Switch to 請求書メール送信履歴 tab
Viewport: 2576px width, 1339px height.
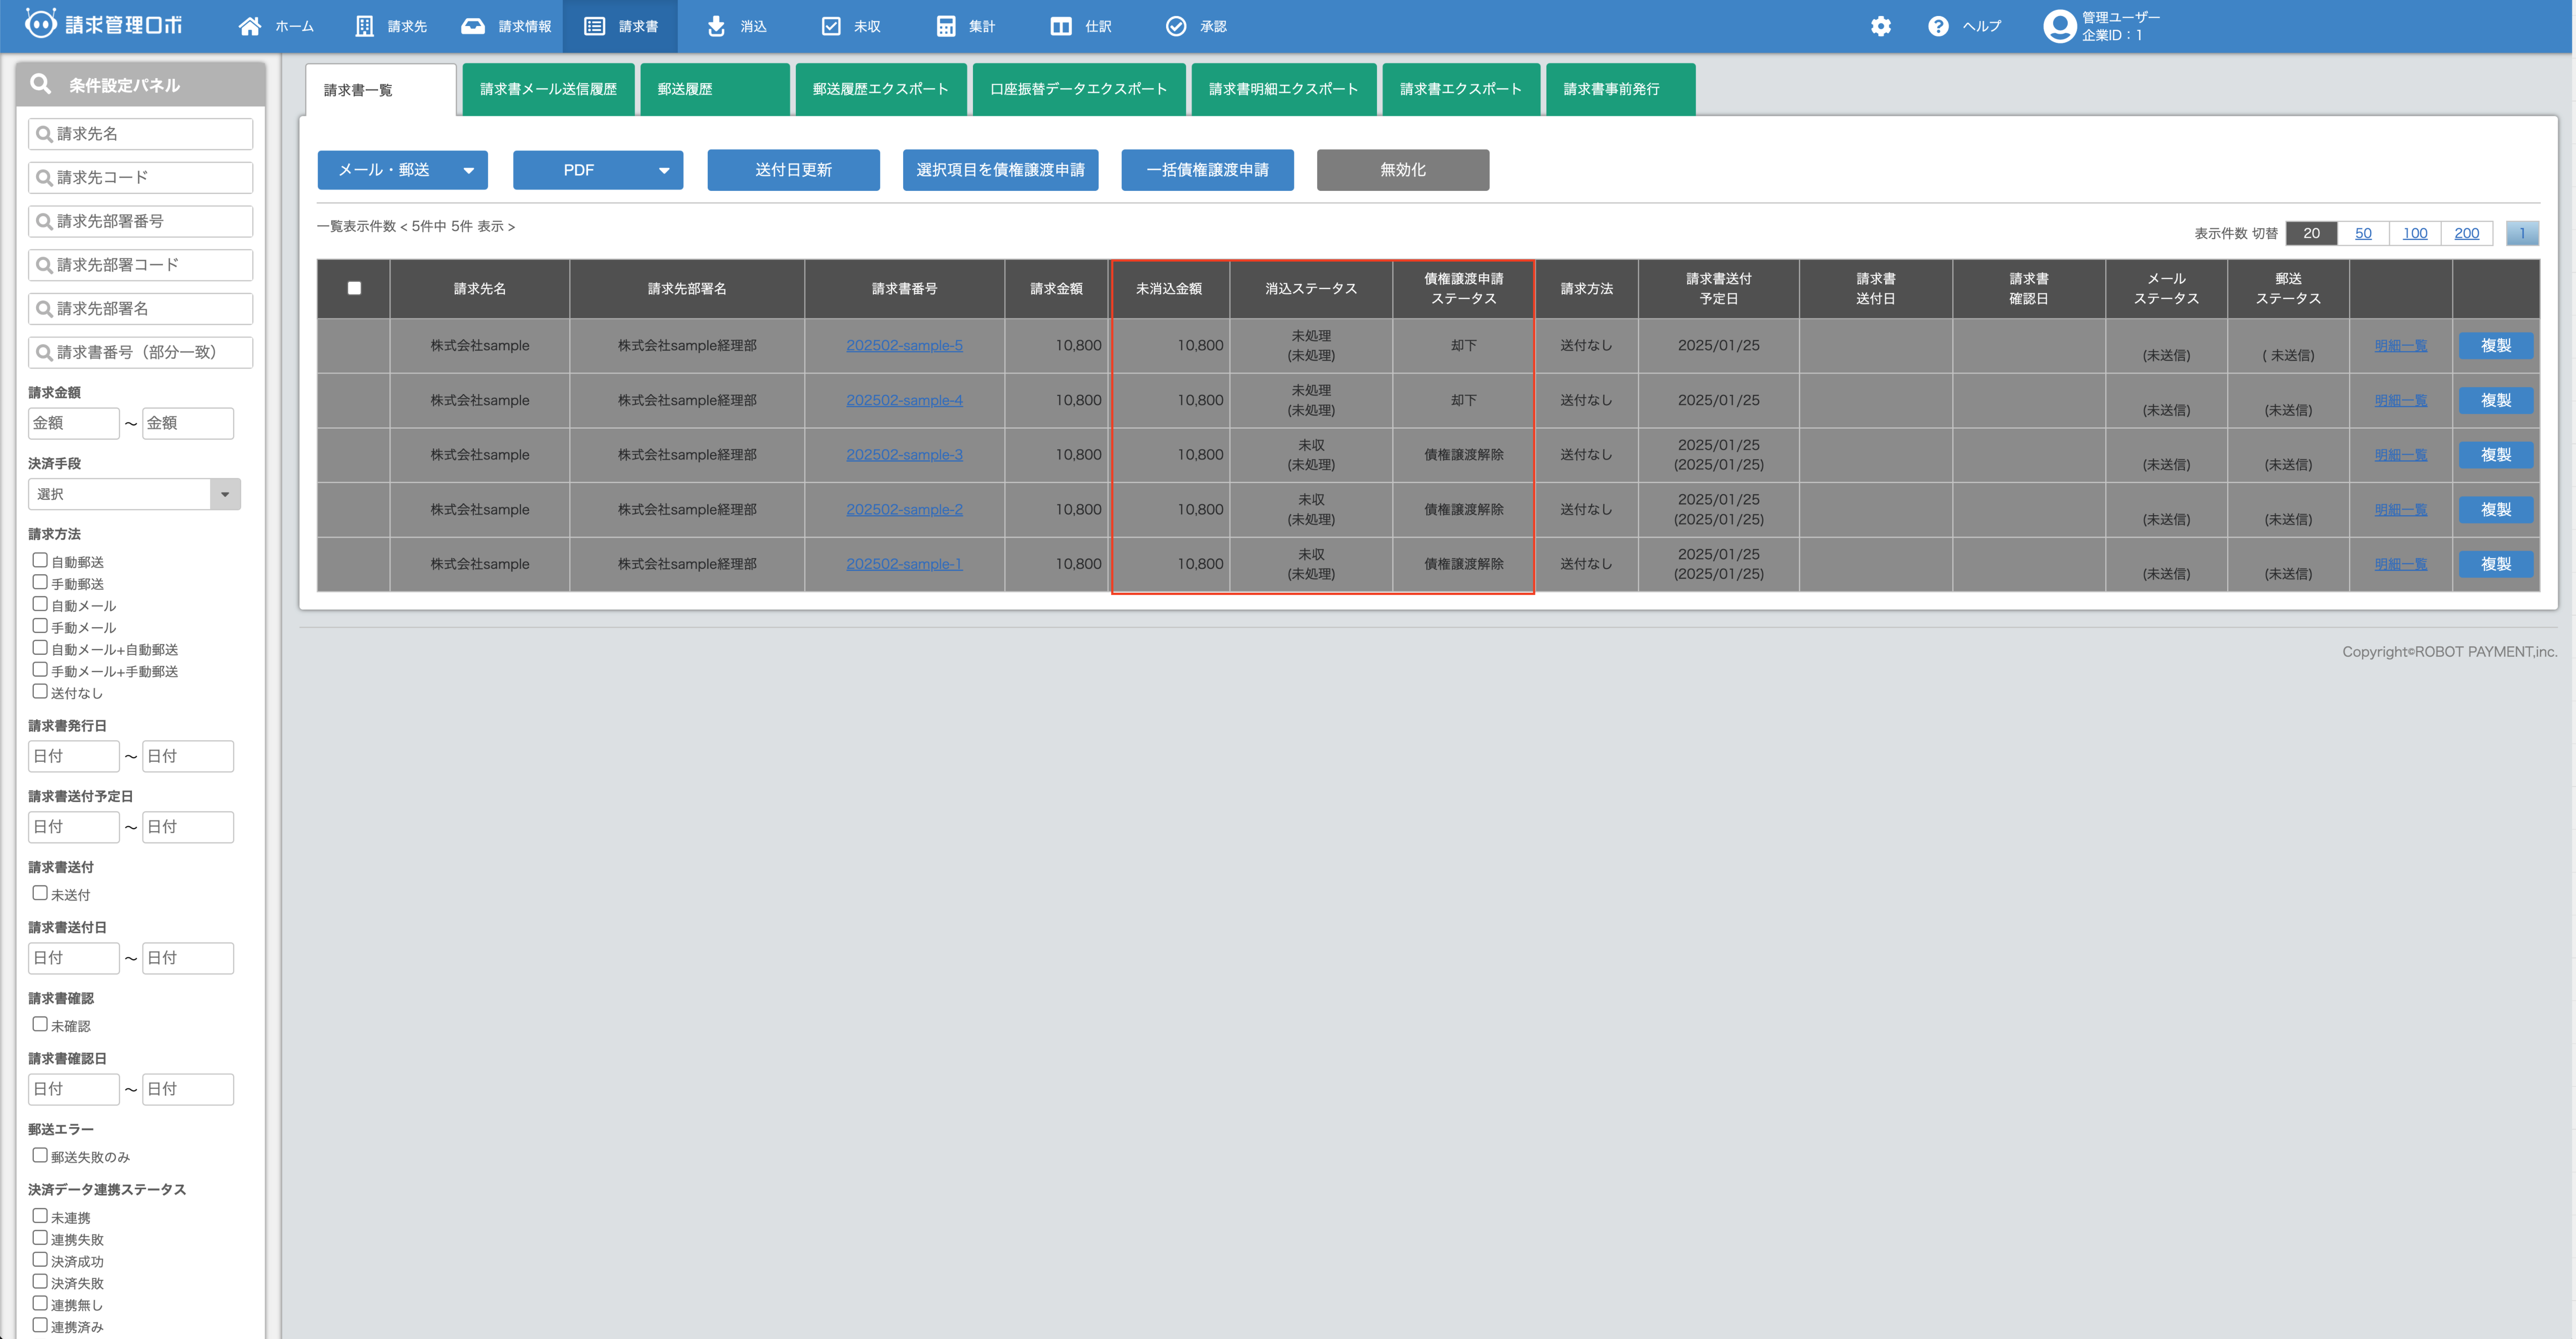tap(548, 89)
